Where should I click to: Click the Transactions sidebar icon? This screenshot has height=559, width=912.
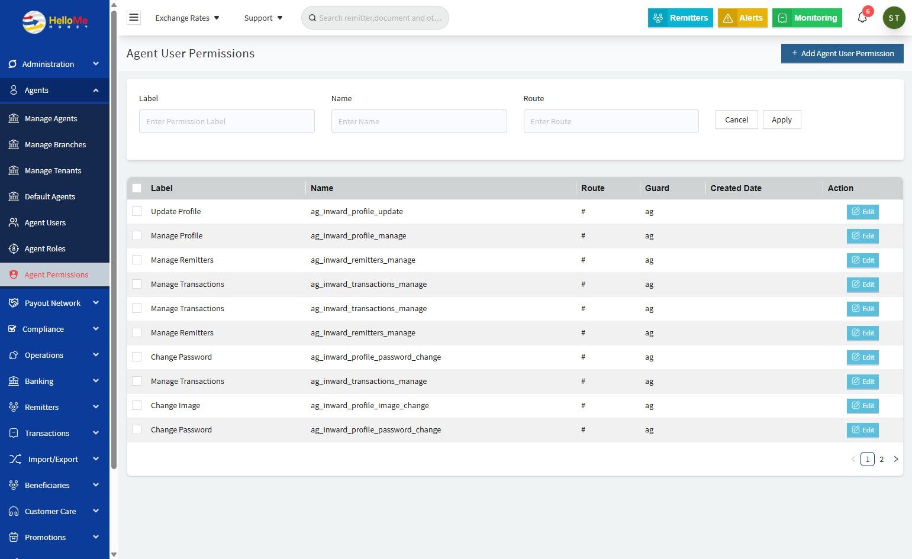point(14,433)
